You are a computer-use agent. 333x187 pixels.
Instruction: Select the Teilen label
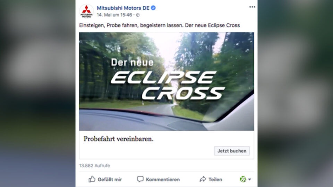pyautogui.click(x=215, y=180)
